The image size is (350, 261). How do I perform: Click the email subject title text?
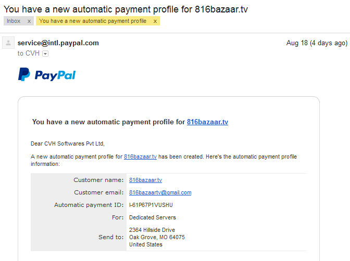126,9
